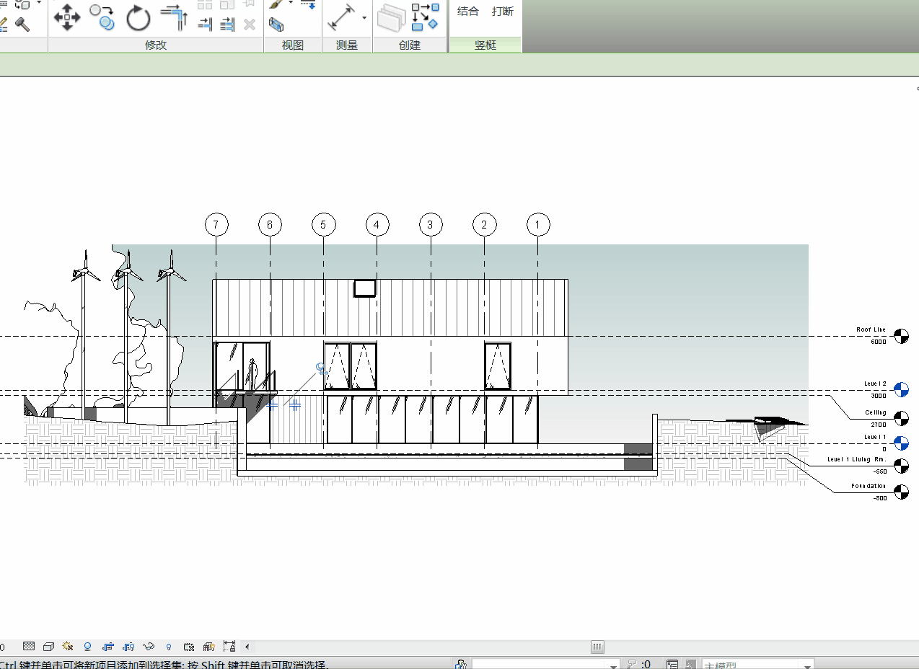This screenshot has width=919, height=669.
Task: Open the 修改 panel label
Action: (x=156, y=45)
